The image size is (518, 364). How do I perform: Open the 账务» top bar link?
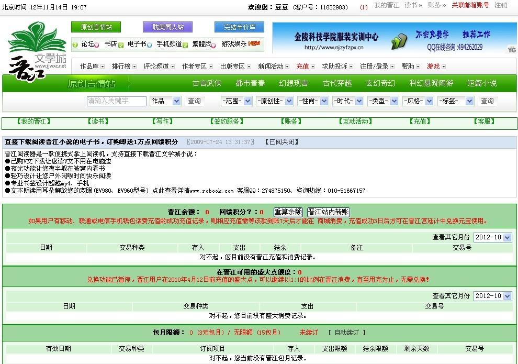pos(437,5)
